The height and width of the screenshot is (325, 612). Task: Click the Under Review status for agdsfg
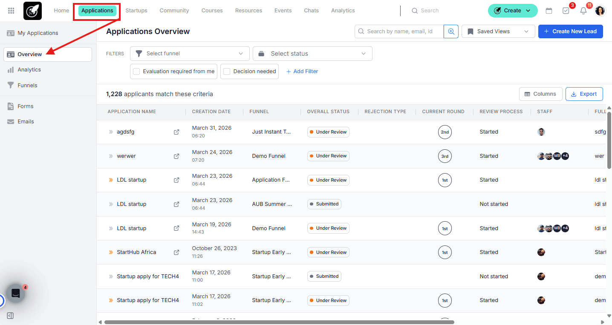tap(328, 132)
